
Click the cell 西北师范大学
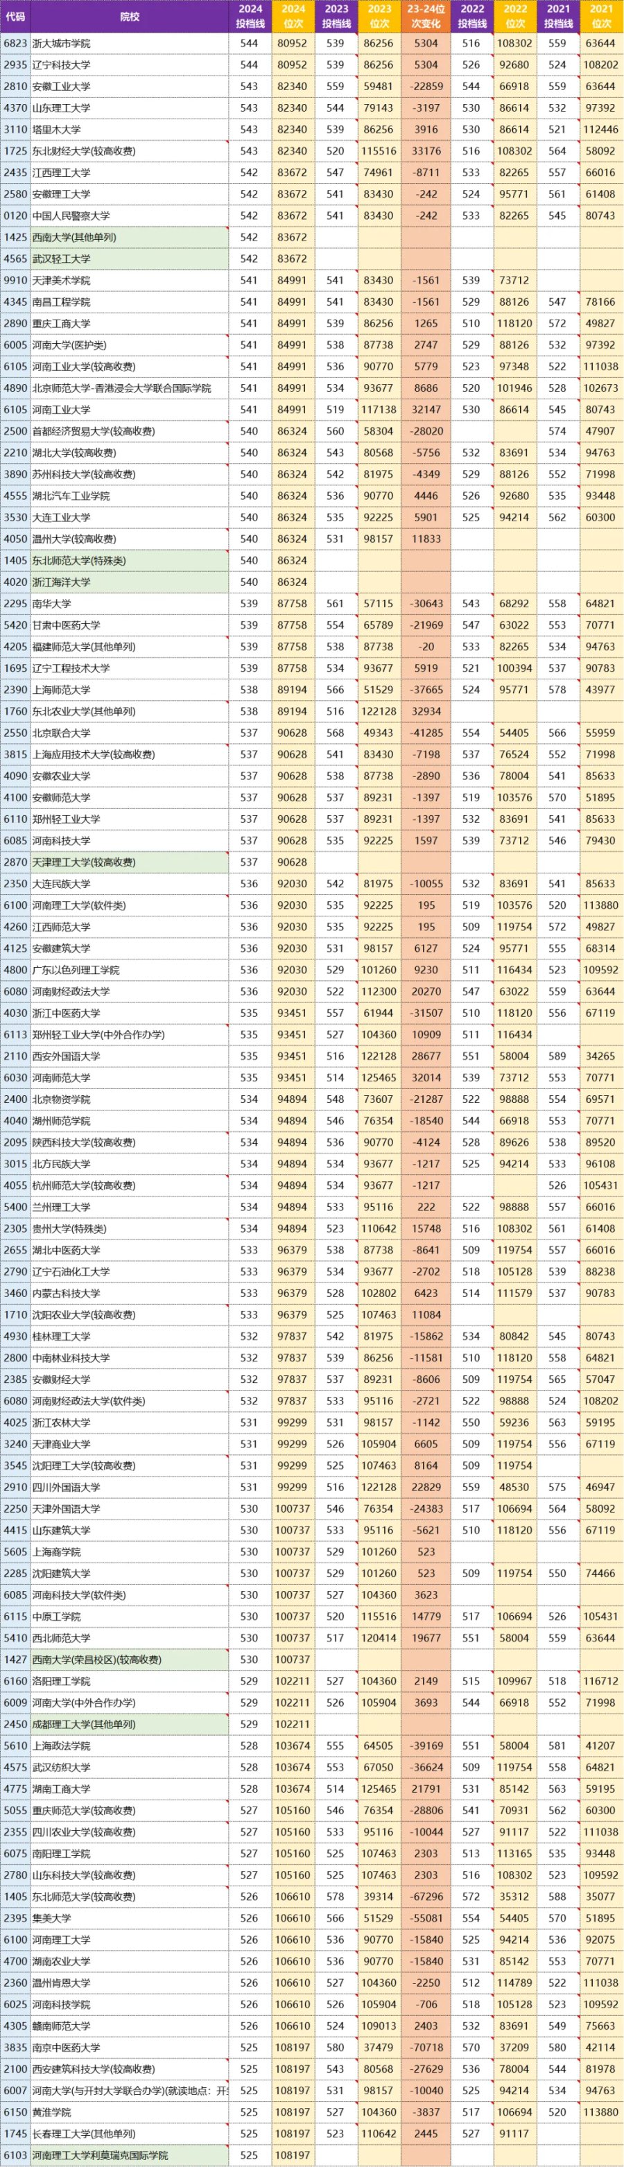tap(130, 1638)
